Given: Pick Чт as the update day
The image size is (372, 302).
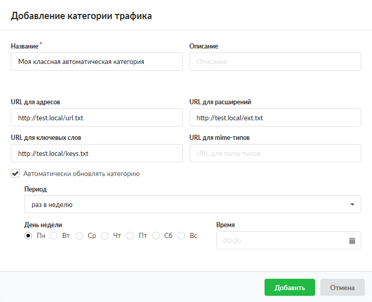Looking at the screenshot, I should click(105, 236).
